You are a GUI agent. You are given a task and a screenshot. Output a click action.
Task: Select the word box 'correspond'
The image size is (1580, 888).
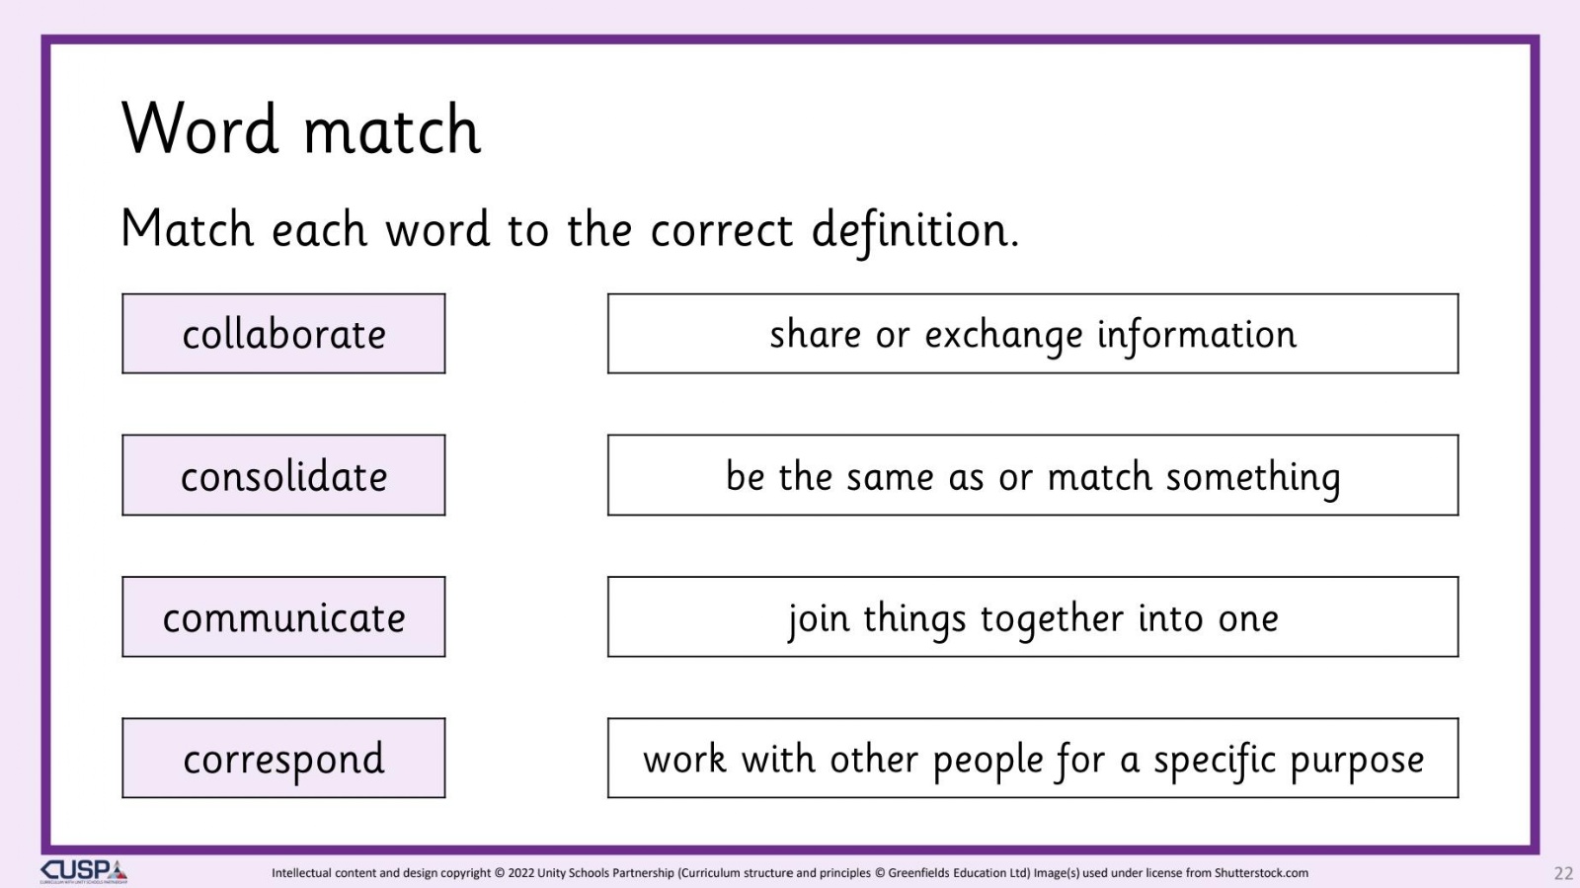[283, 759]
